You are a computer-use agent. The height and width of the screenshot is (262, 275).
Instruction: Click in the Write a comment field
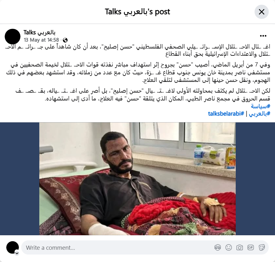(145, 248)
